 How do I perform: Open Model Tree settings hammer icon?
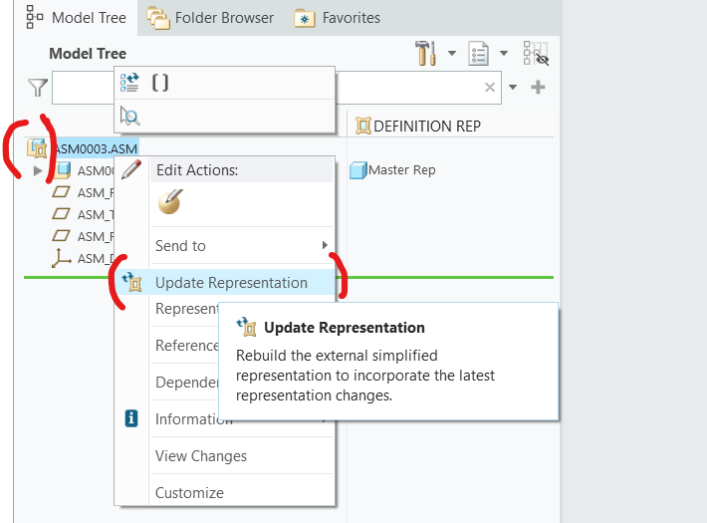427,53
